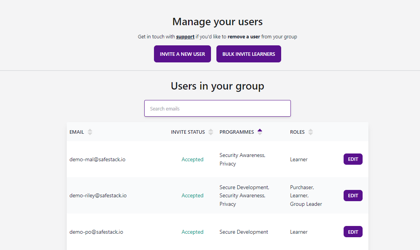Sort the table by Invite Status
The height and width of the screenshot is (250, 420).
coord(211,132)
